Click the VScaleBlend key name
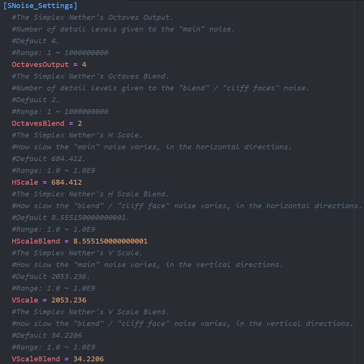The image size is (364, 364). click(x=36, y=359)
